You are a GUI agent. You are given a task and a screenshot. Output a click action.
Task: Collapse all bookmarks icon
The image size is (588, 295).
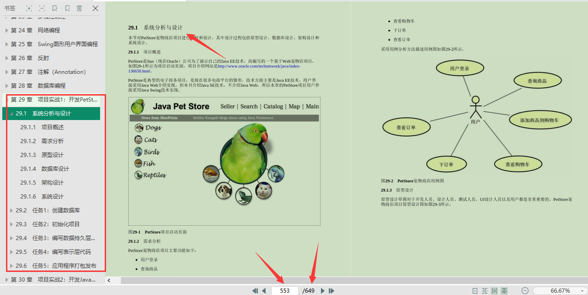click(x=42, y=8)
